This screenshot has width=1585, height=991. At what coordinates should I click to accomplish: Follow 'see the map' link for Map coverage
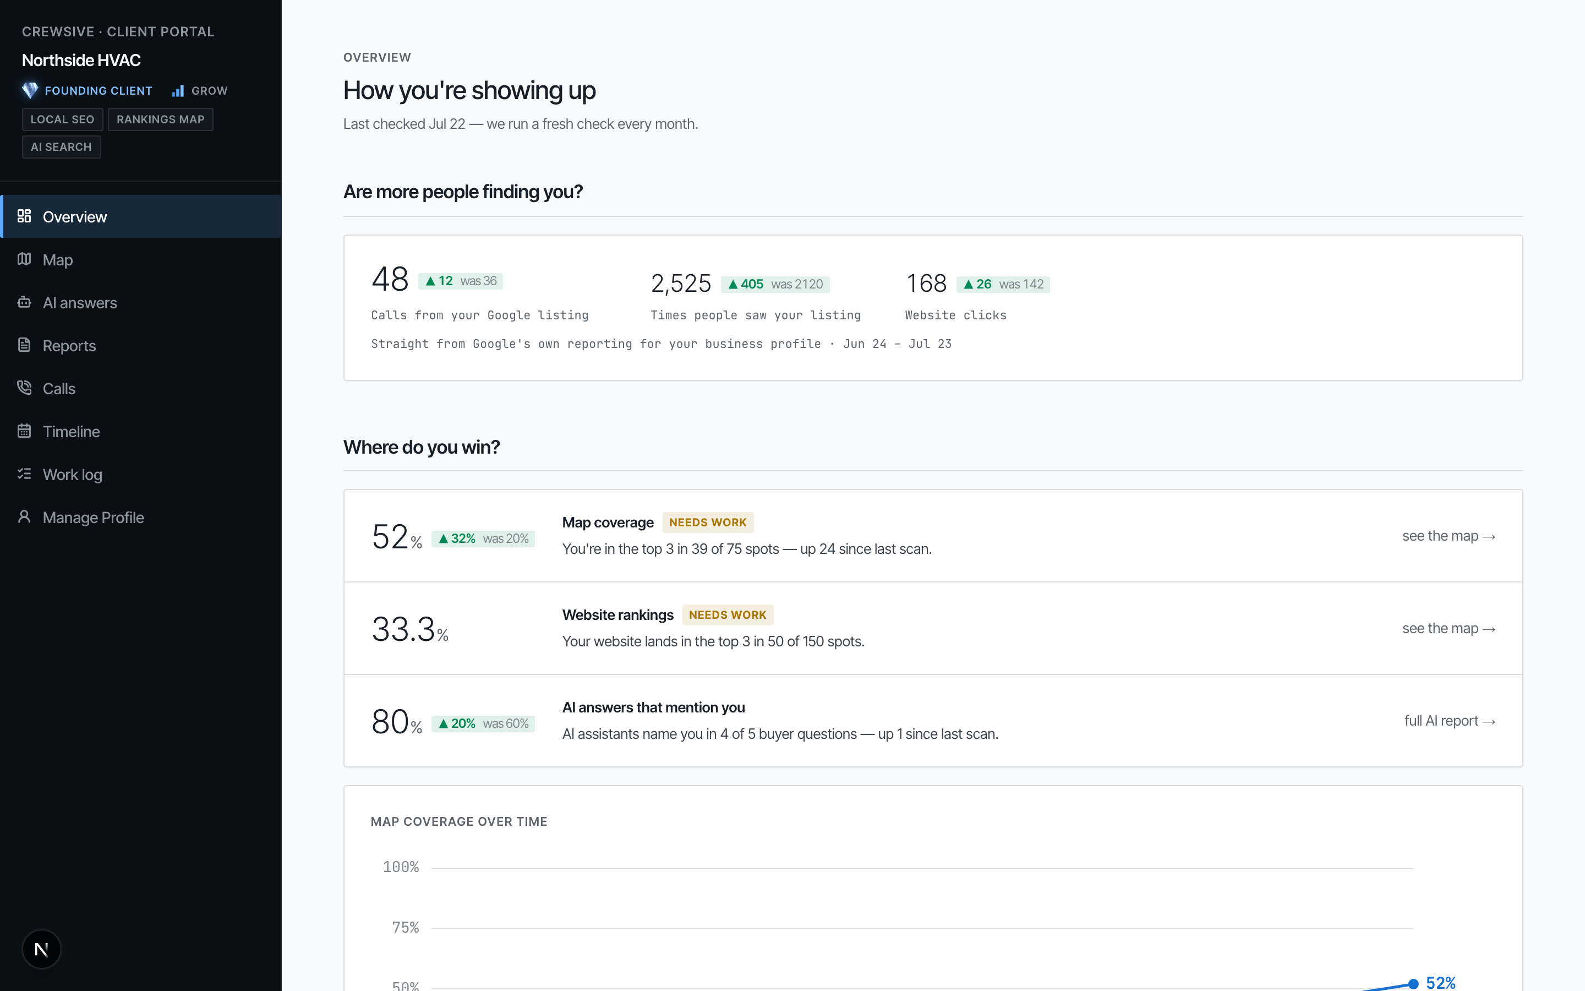[x=1449, y=536]
